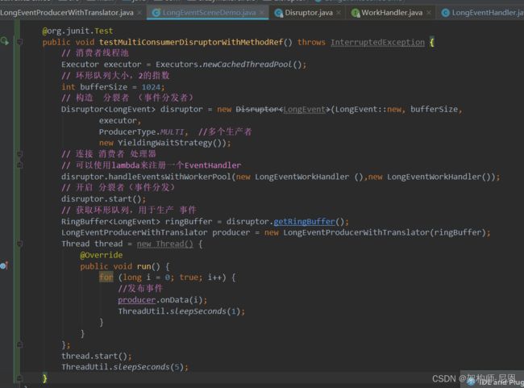Click the underlined producer reference before onData
The image size is (524, 388).
(x=137, y=300)
